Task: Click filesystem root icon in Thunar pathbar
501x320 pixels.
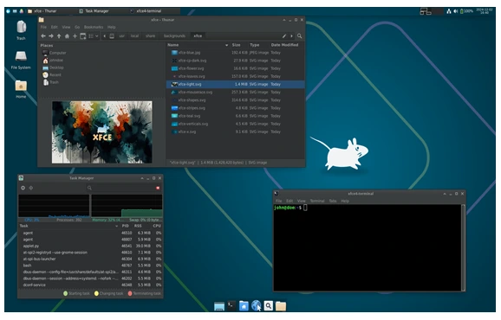Action: pyautogui.click(x=112, y=36)
